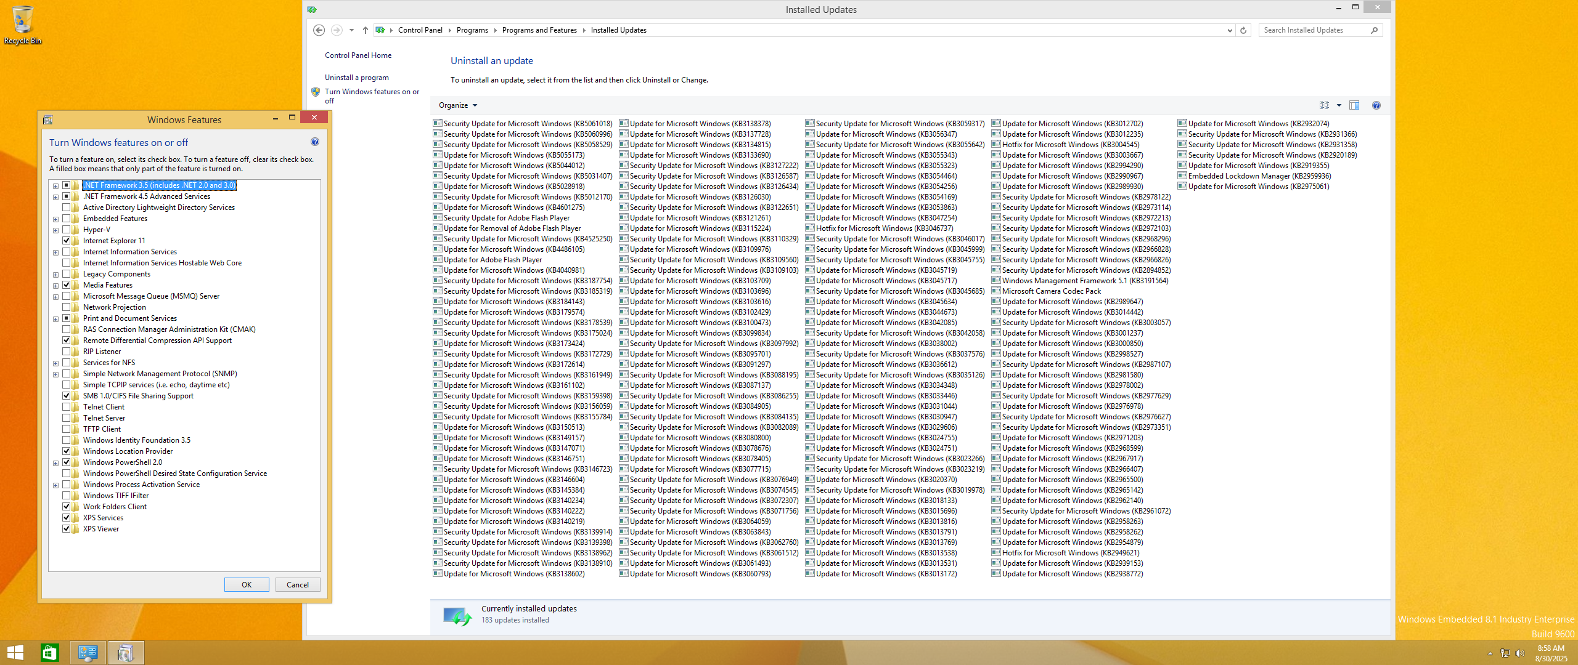The image size is (1578, 665).
Task: Open Uninstall a program link
Action: coord(357,78)
